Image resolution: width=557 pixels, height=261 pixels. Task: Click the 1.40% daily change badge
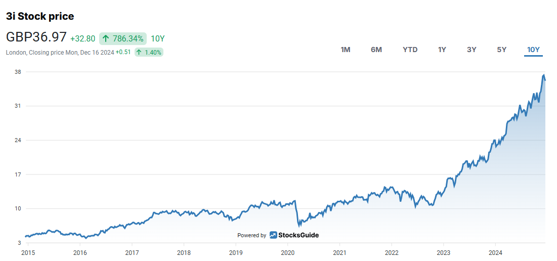pyautogui.click(x=149, y=53)
